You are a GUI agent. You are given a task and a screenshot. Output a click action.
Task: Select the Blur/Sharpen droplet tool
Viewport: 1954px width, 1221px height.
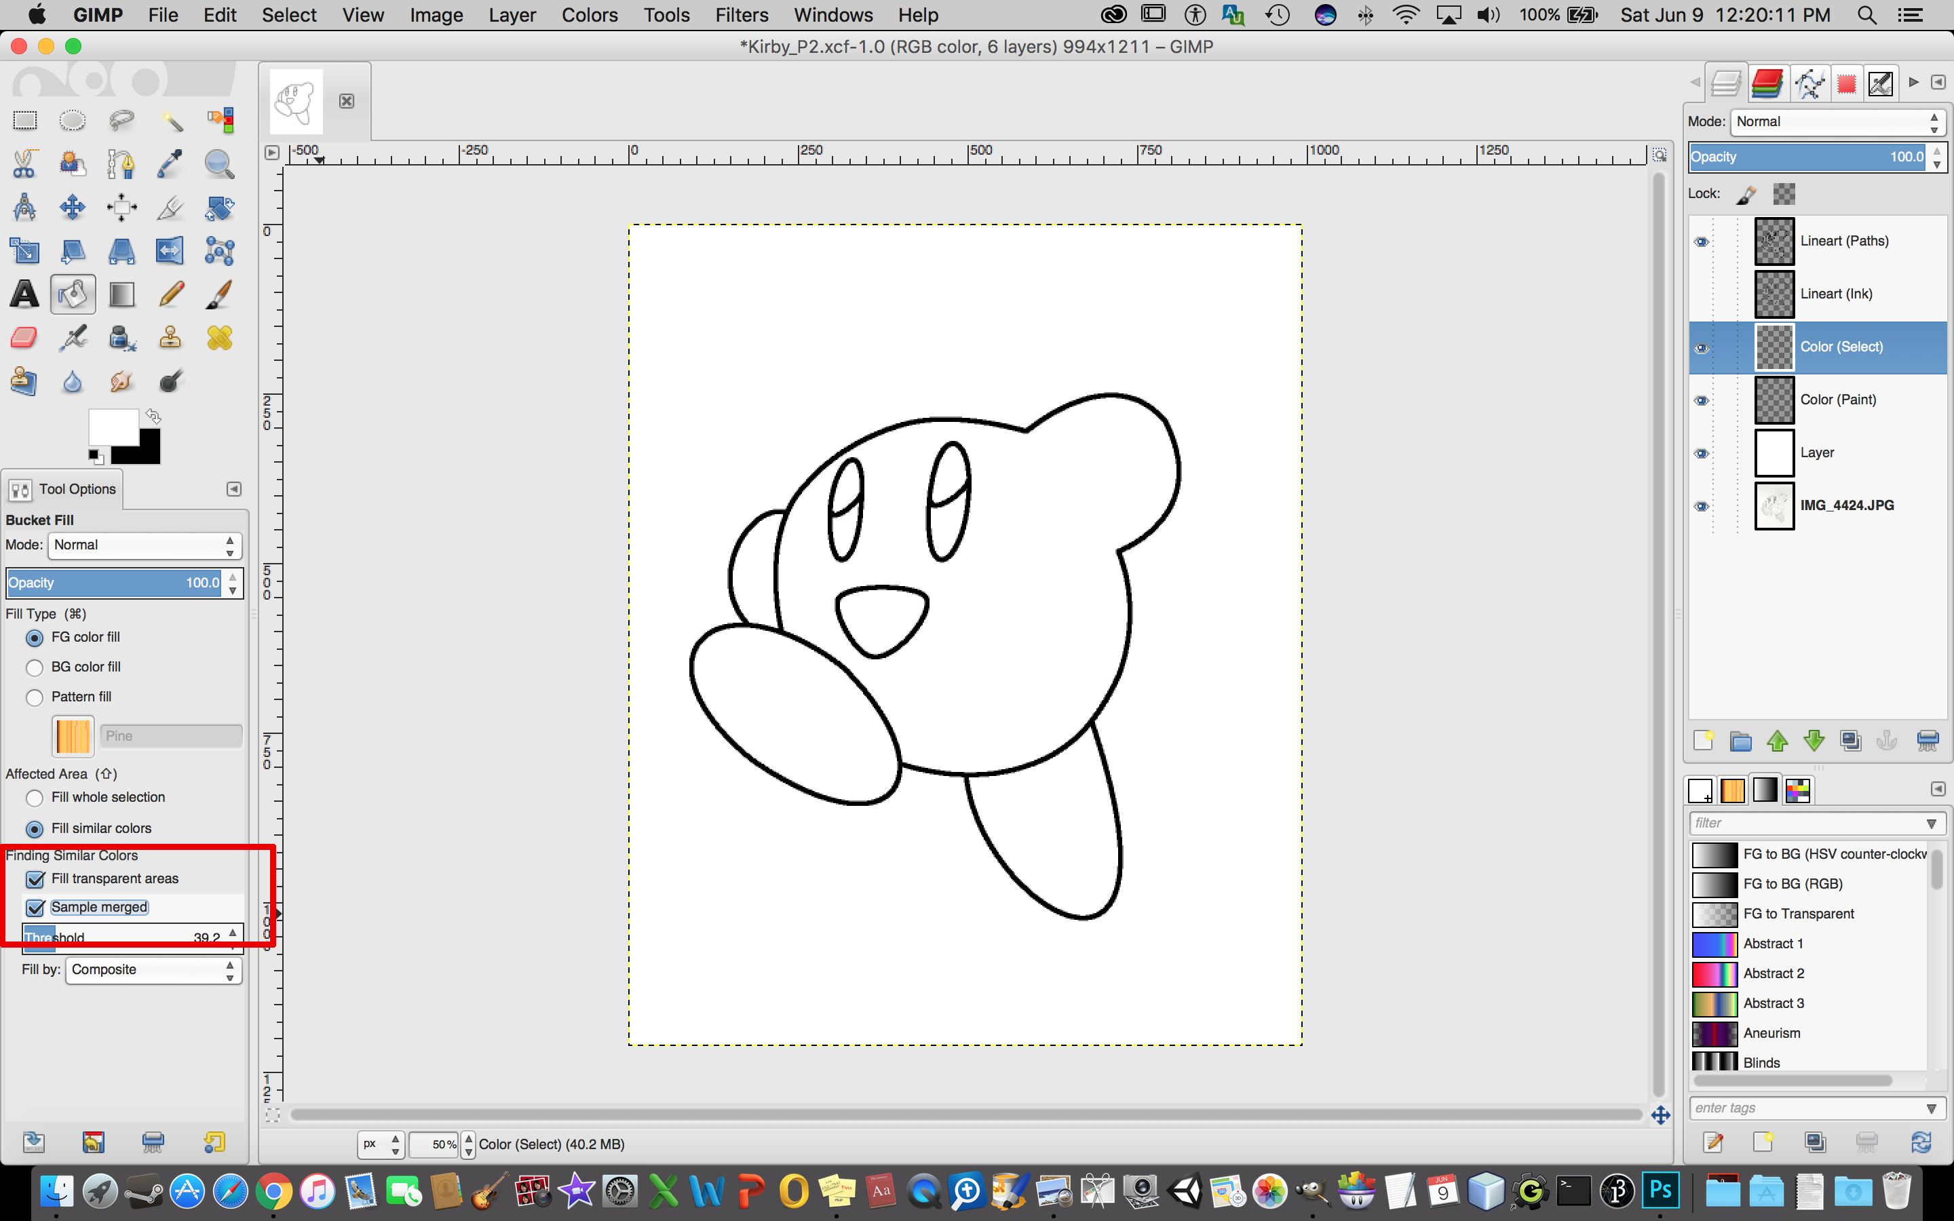point(73,381)
